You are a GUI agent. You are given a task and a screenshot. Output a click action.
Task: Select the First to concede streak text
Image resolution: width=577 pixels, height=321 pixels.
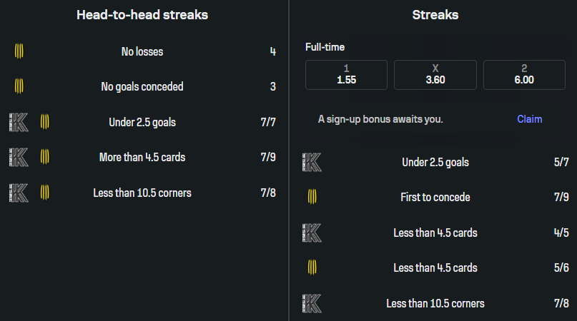435,197
